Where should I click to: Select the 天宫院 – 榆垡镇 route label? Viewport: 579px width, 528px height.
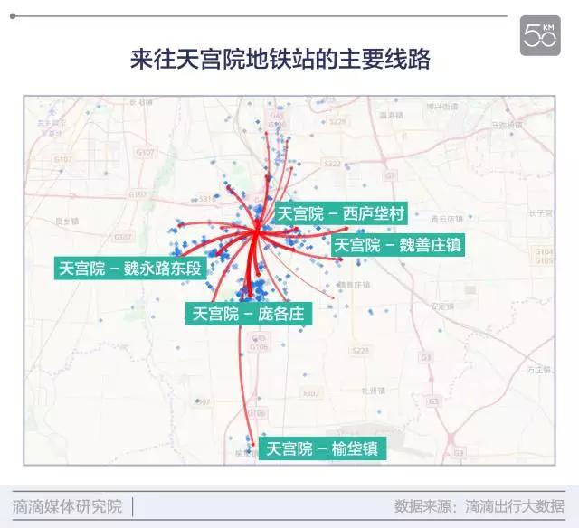click(322, 448)
